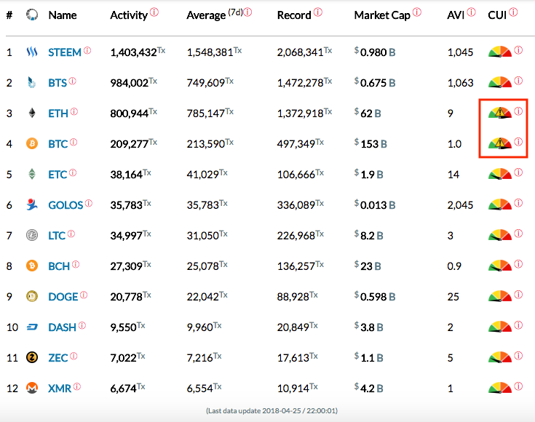Click the Zcash logo icon
This screenshot has width=535, height=422.
coord(32,358)
